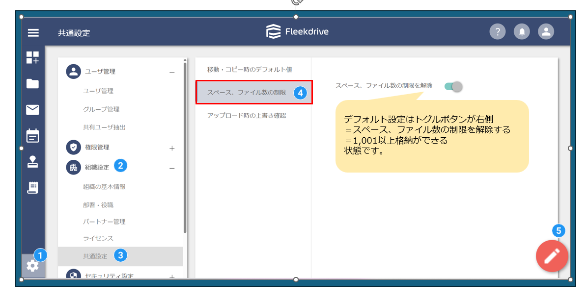
Task: Open グループ管理 in the sidebar
Action: click(101, 109)
